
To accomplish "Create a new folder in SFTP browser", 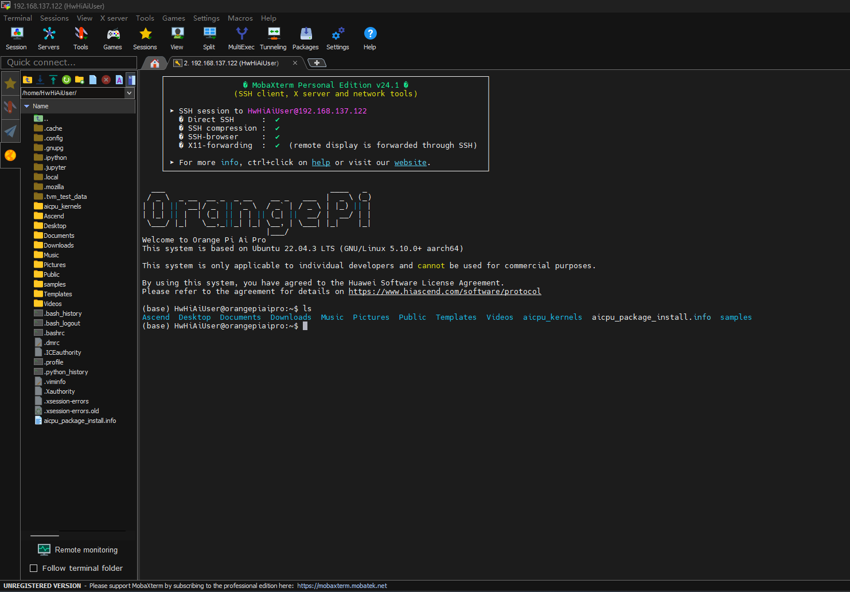I will tap(80, 80).
